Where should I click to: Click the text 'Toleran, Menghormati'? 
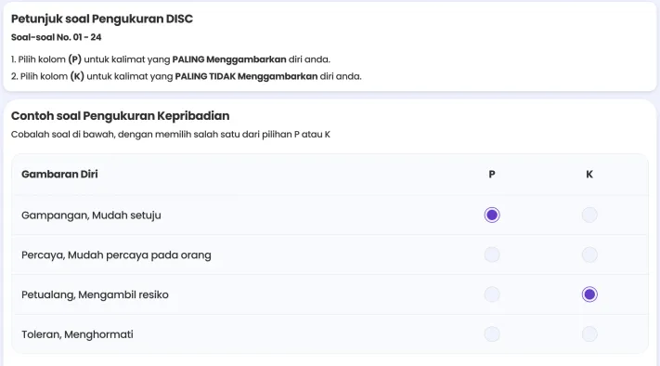77,334
